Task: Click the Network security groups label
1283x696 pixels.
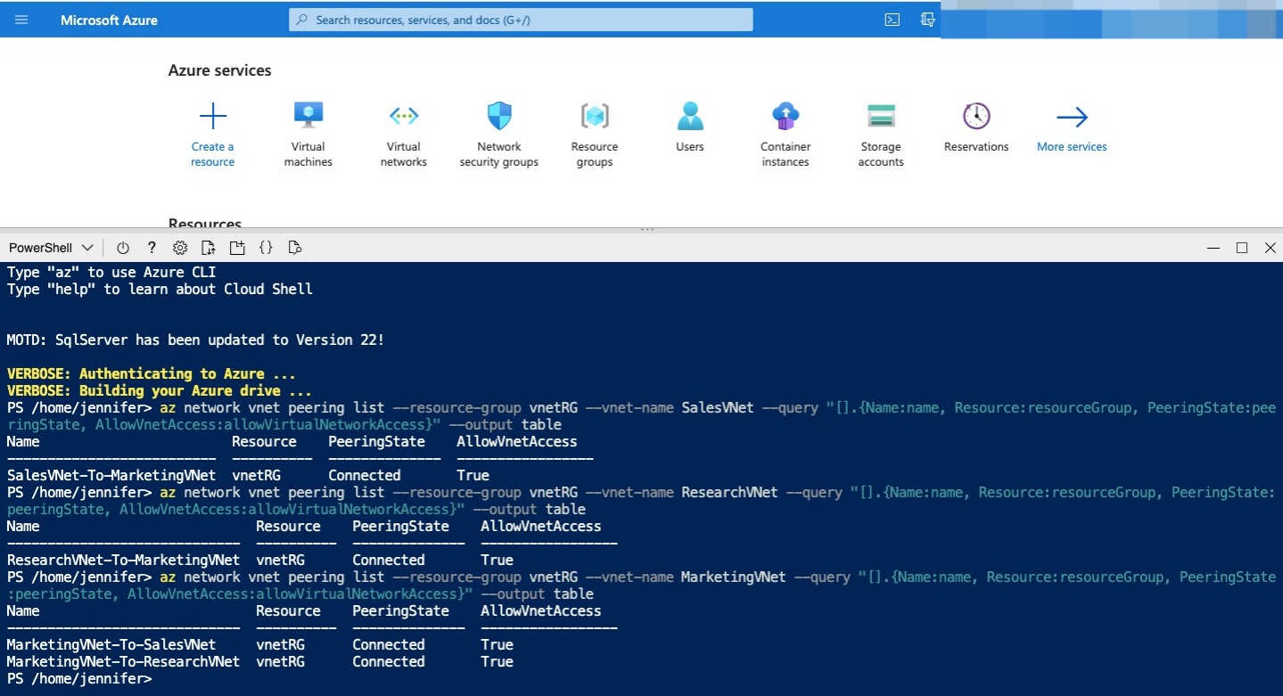Action: (x=499, y=154)
